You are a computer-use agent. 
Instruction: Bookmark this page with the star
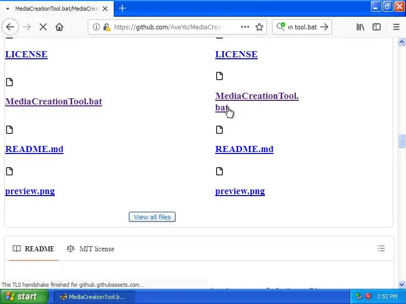click(x=259, y=27)
